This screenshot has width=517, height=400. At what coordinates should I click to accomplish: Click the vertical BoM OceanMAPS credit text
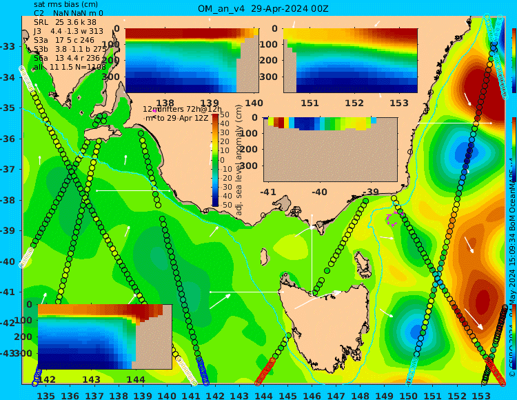(x=512, y=268)
